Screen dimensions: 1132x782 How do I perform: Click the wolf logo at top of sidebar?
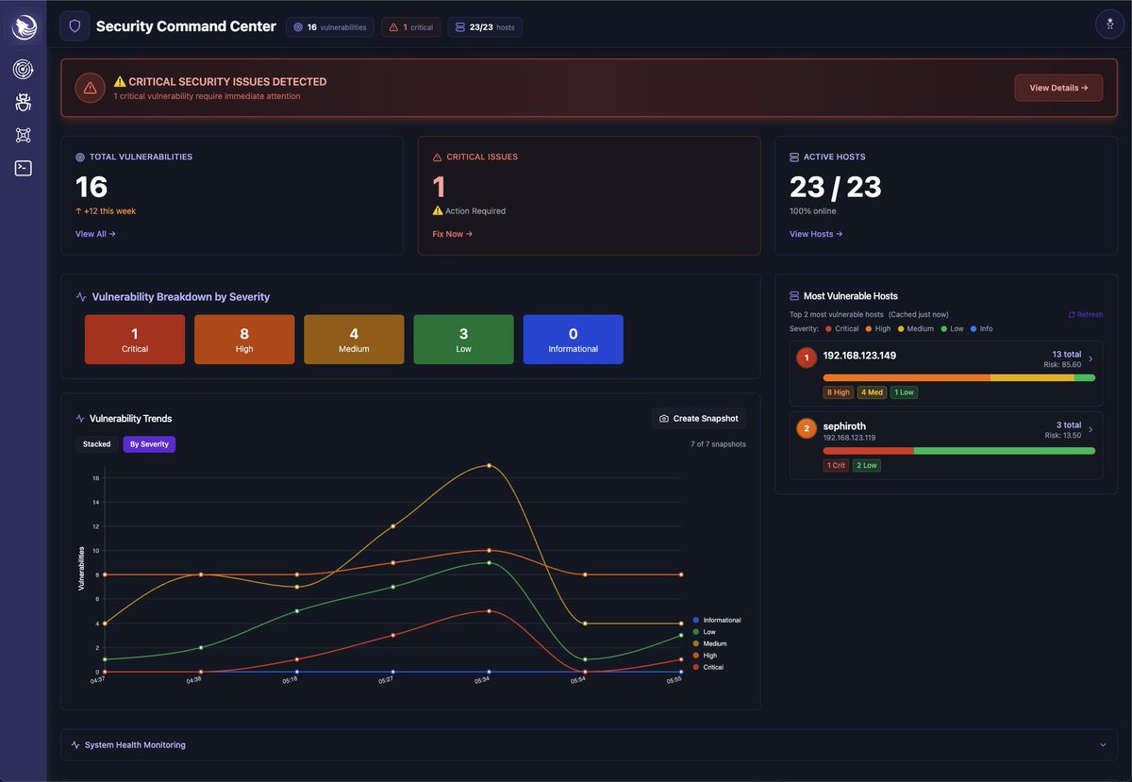[x=23, y=25]
